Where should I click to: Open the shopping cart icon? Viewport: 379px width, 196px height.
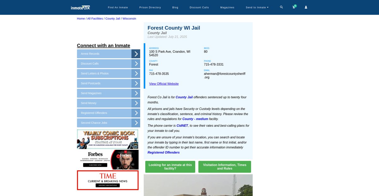pyautogui.click(x=294, y=7)
